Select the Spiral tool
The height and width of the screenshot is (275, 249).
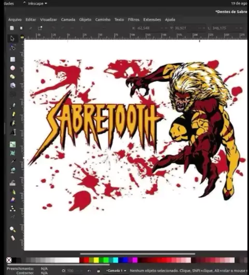[x=12, y=94]
